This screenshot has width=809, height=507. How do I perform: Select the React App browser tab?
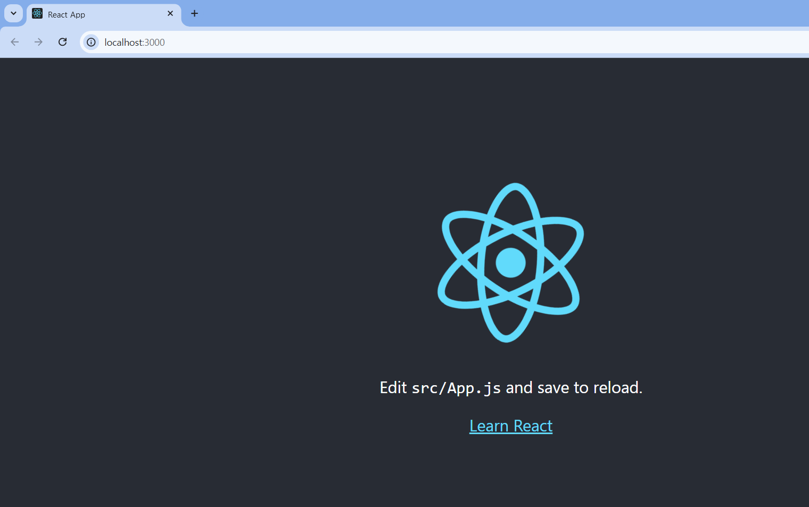tap(104, 14)
